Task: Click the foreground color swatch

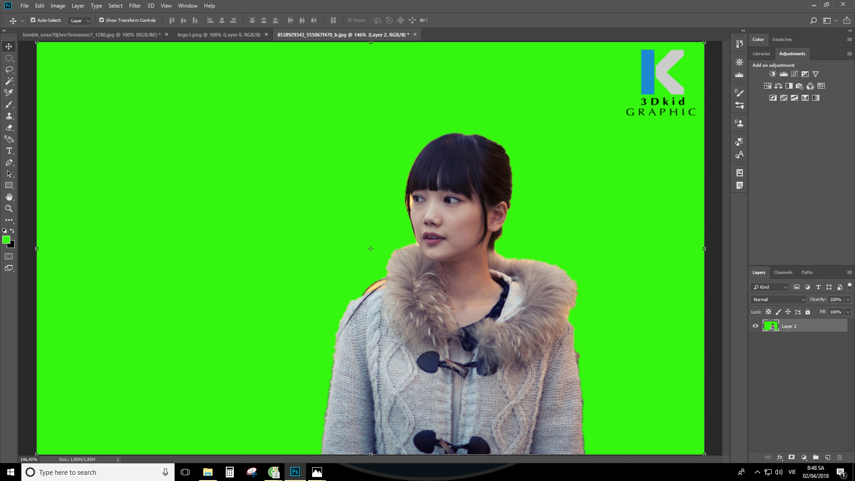Action: (x=7, y=240)
